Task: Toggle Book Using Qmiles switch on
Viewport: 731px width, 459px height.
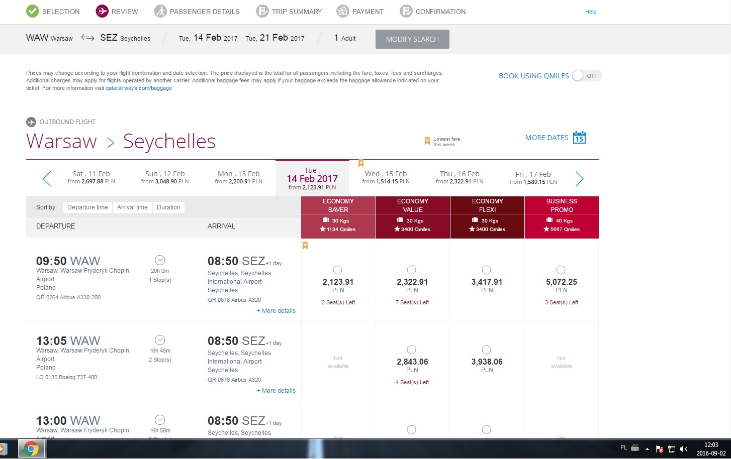Action: 587,76
